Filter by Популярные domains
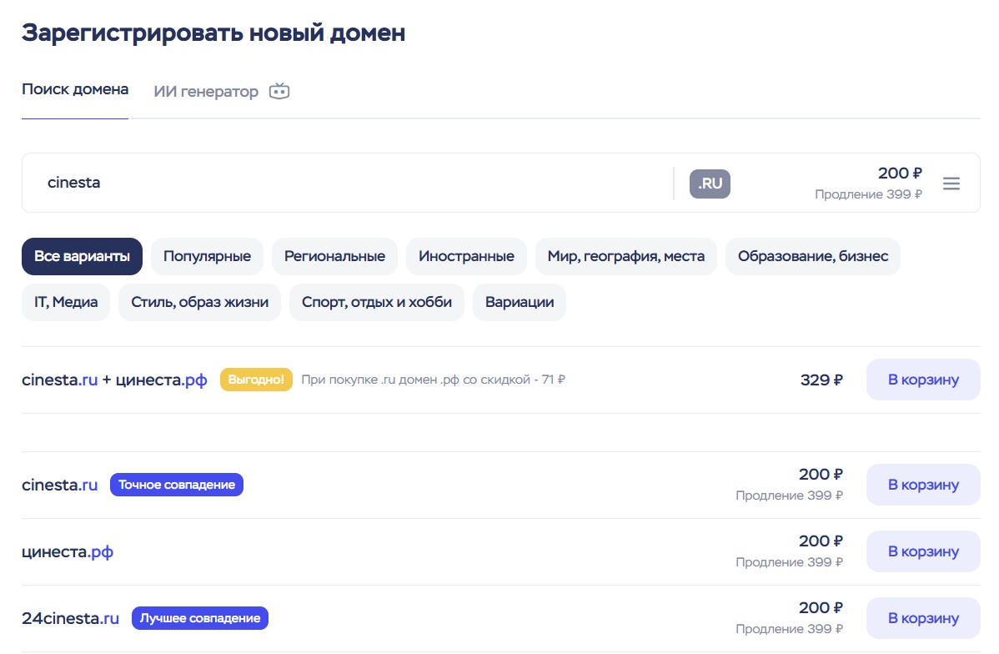999x654 pixels. tap(207, 256)
